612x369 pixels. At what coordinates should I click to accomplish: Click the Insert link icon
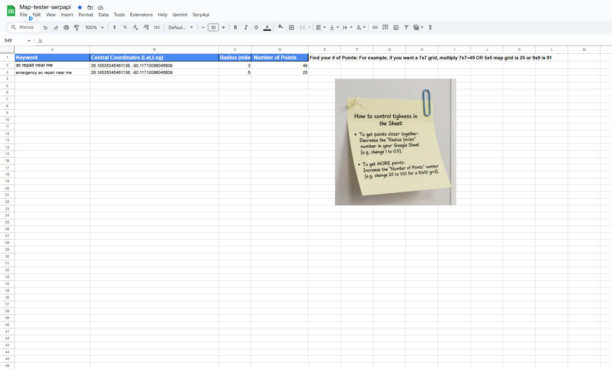click(375, 27)
